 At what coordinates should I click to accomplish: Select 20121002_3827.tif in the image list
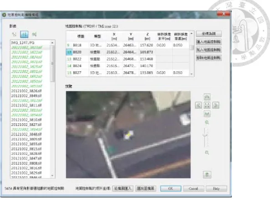[26, 125]
